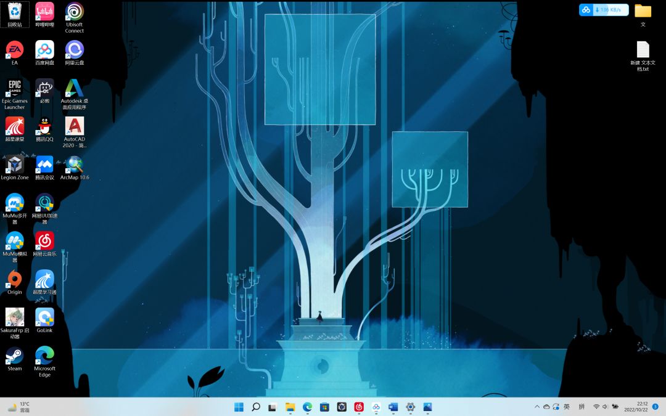Click the battery tray icon
The width and height of the screenshot is (666, 416).
point(615,407)
